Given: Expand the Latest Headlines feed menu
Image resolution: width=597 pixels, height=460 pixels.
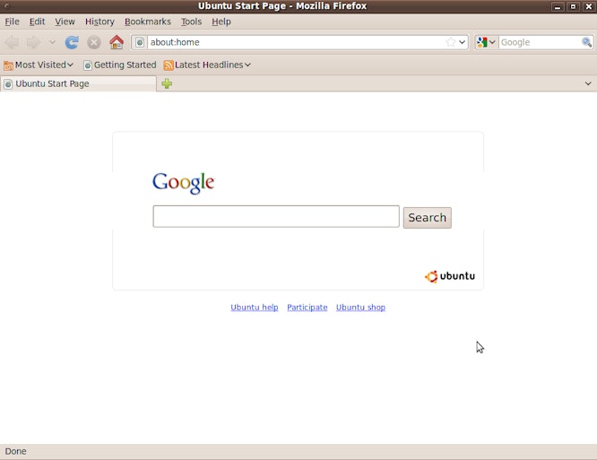Looking at the screenshot, I should point(207,65).
